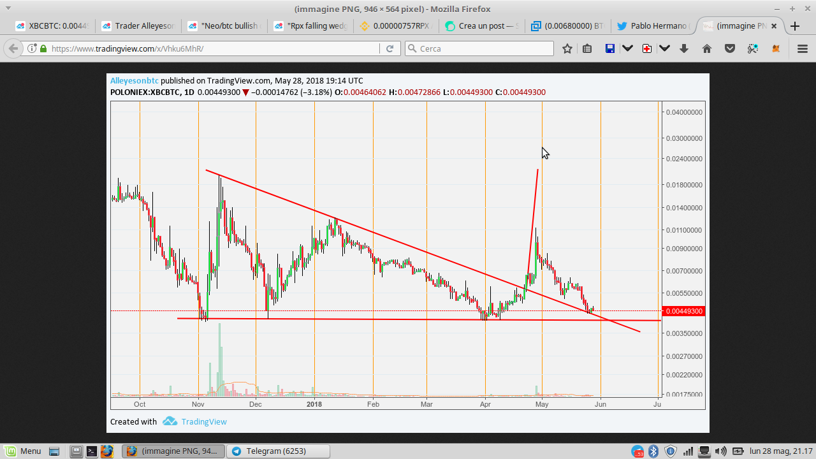
Task: Open the Downloads arrow in toolbar
Action: pos(684,48)
